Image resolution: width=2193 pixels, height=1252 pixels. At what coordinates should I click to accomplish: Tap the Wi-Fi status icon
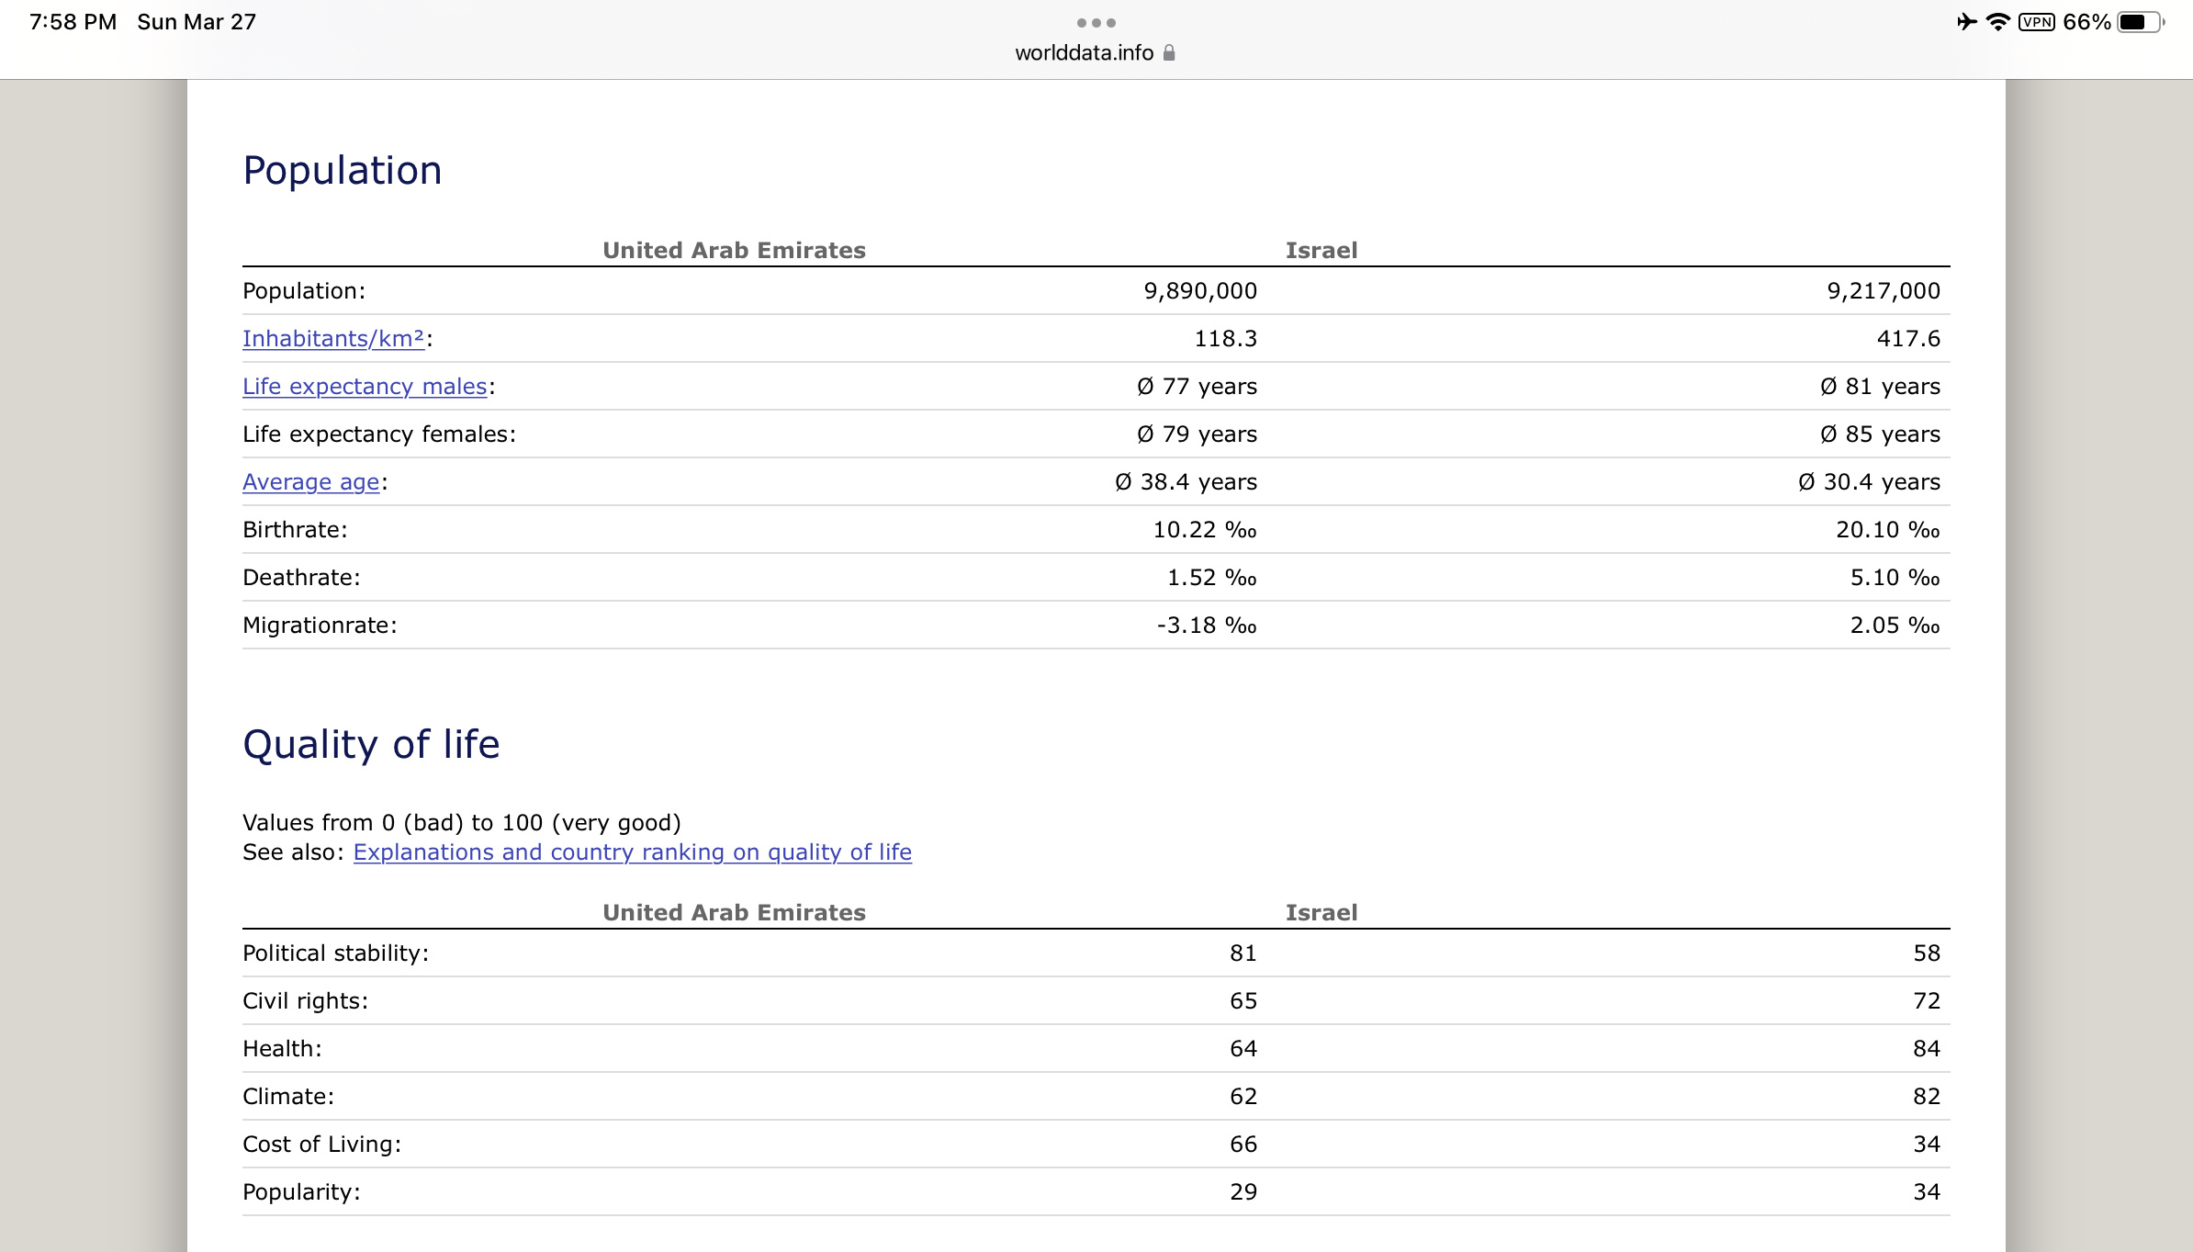1997,22
